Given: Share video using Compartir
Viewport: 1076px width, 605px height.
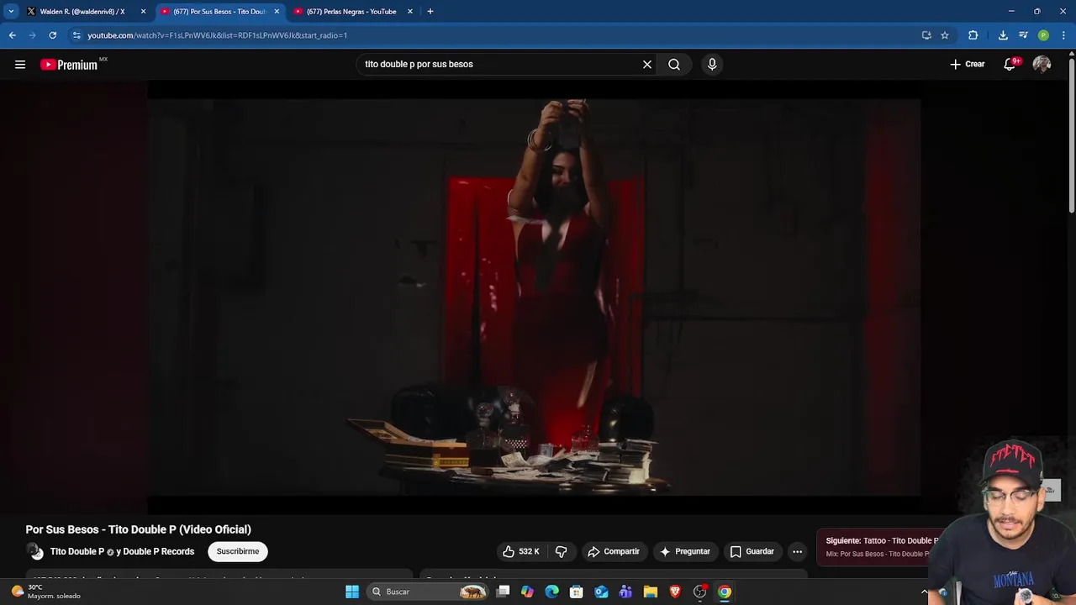Looking at the screenshot, I should point(614,551).
